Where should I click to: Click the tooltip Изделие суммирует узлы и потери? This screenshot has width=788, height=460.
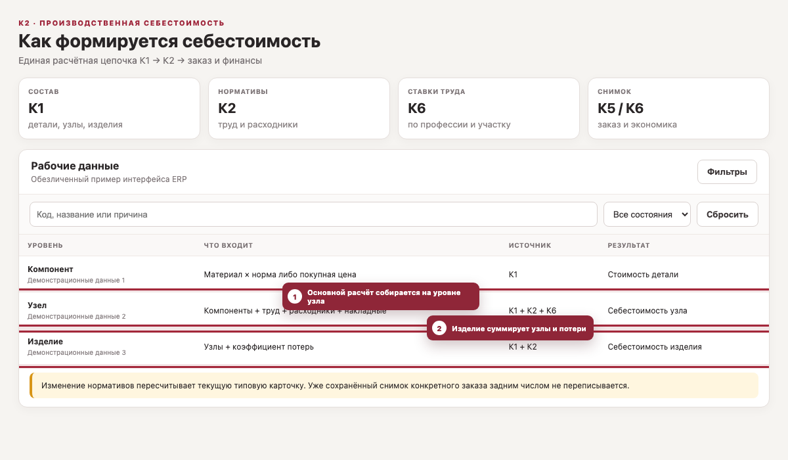tap(510, 328)
